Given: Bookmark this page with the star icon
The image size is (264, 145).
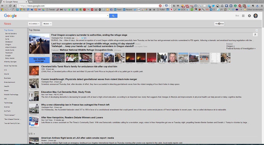Looking at the screenshot, I should coord(169,6).
